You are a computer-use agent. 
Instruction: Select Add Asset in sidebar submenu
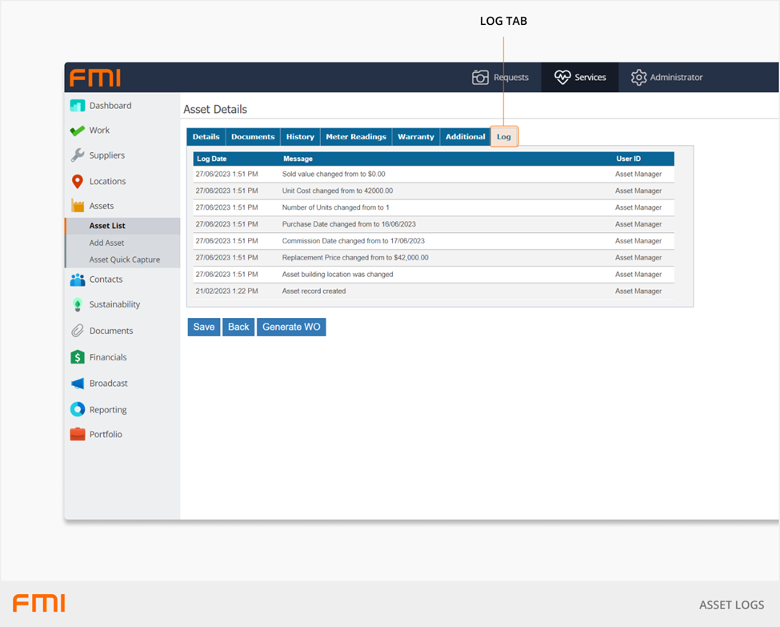[106, 243]
